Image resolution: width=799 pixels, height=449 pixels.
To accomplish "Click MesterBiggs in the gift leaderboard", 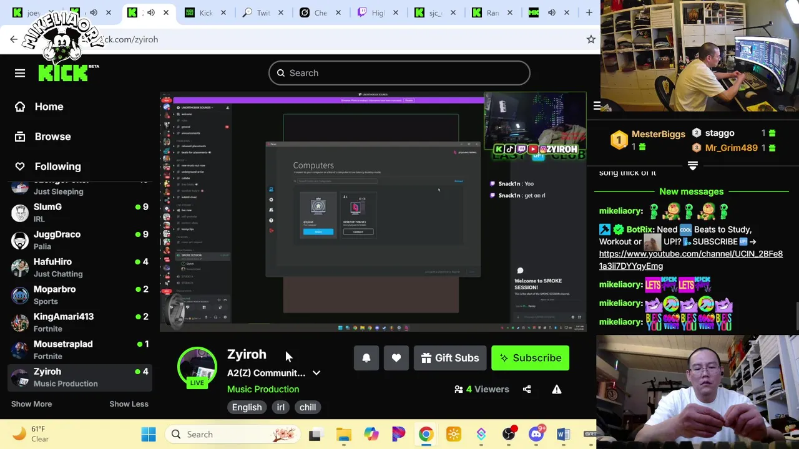I will tap(658, 133).
